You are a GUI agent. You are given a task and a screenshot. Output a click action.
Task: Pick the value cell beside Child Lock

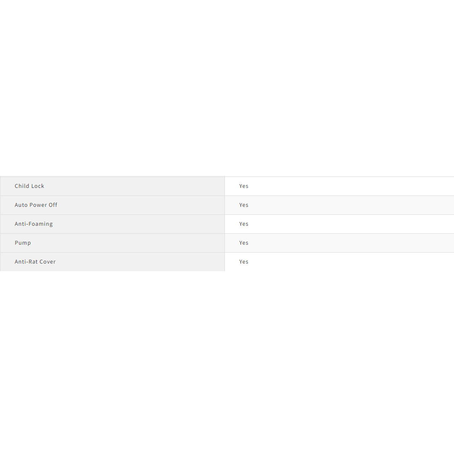click(x=339, y=186)
